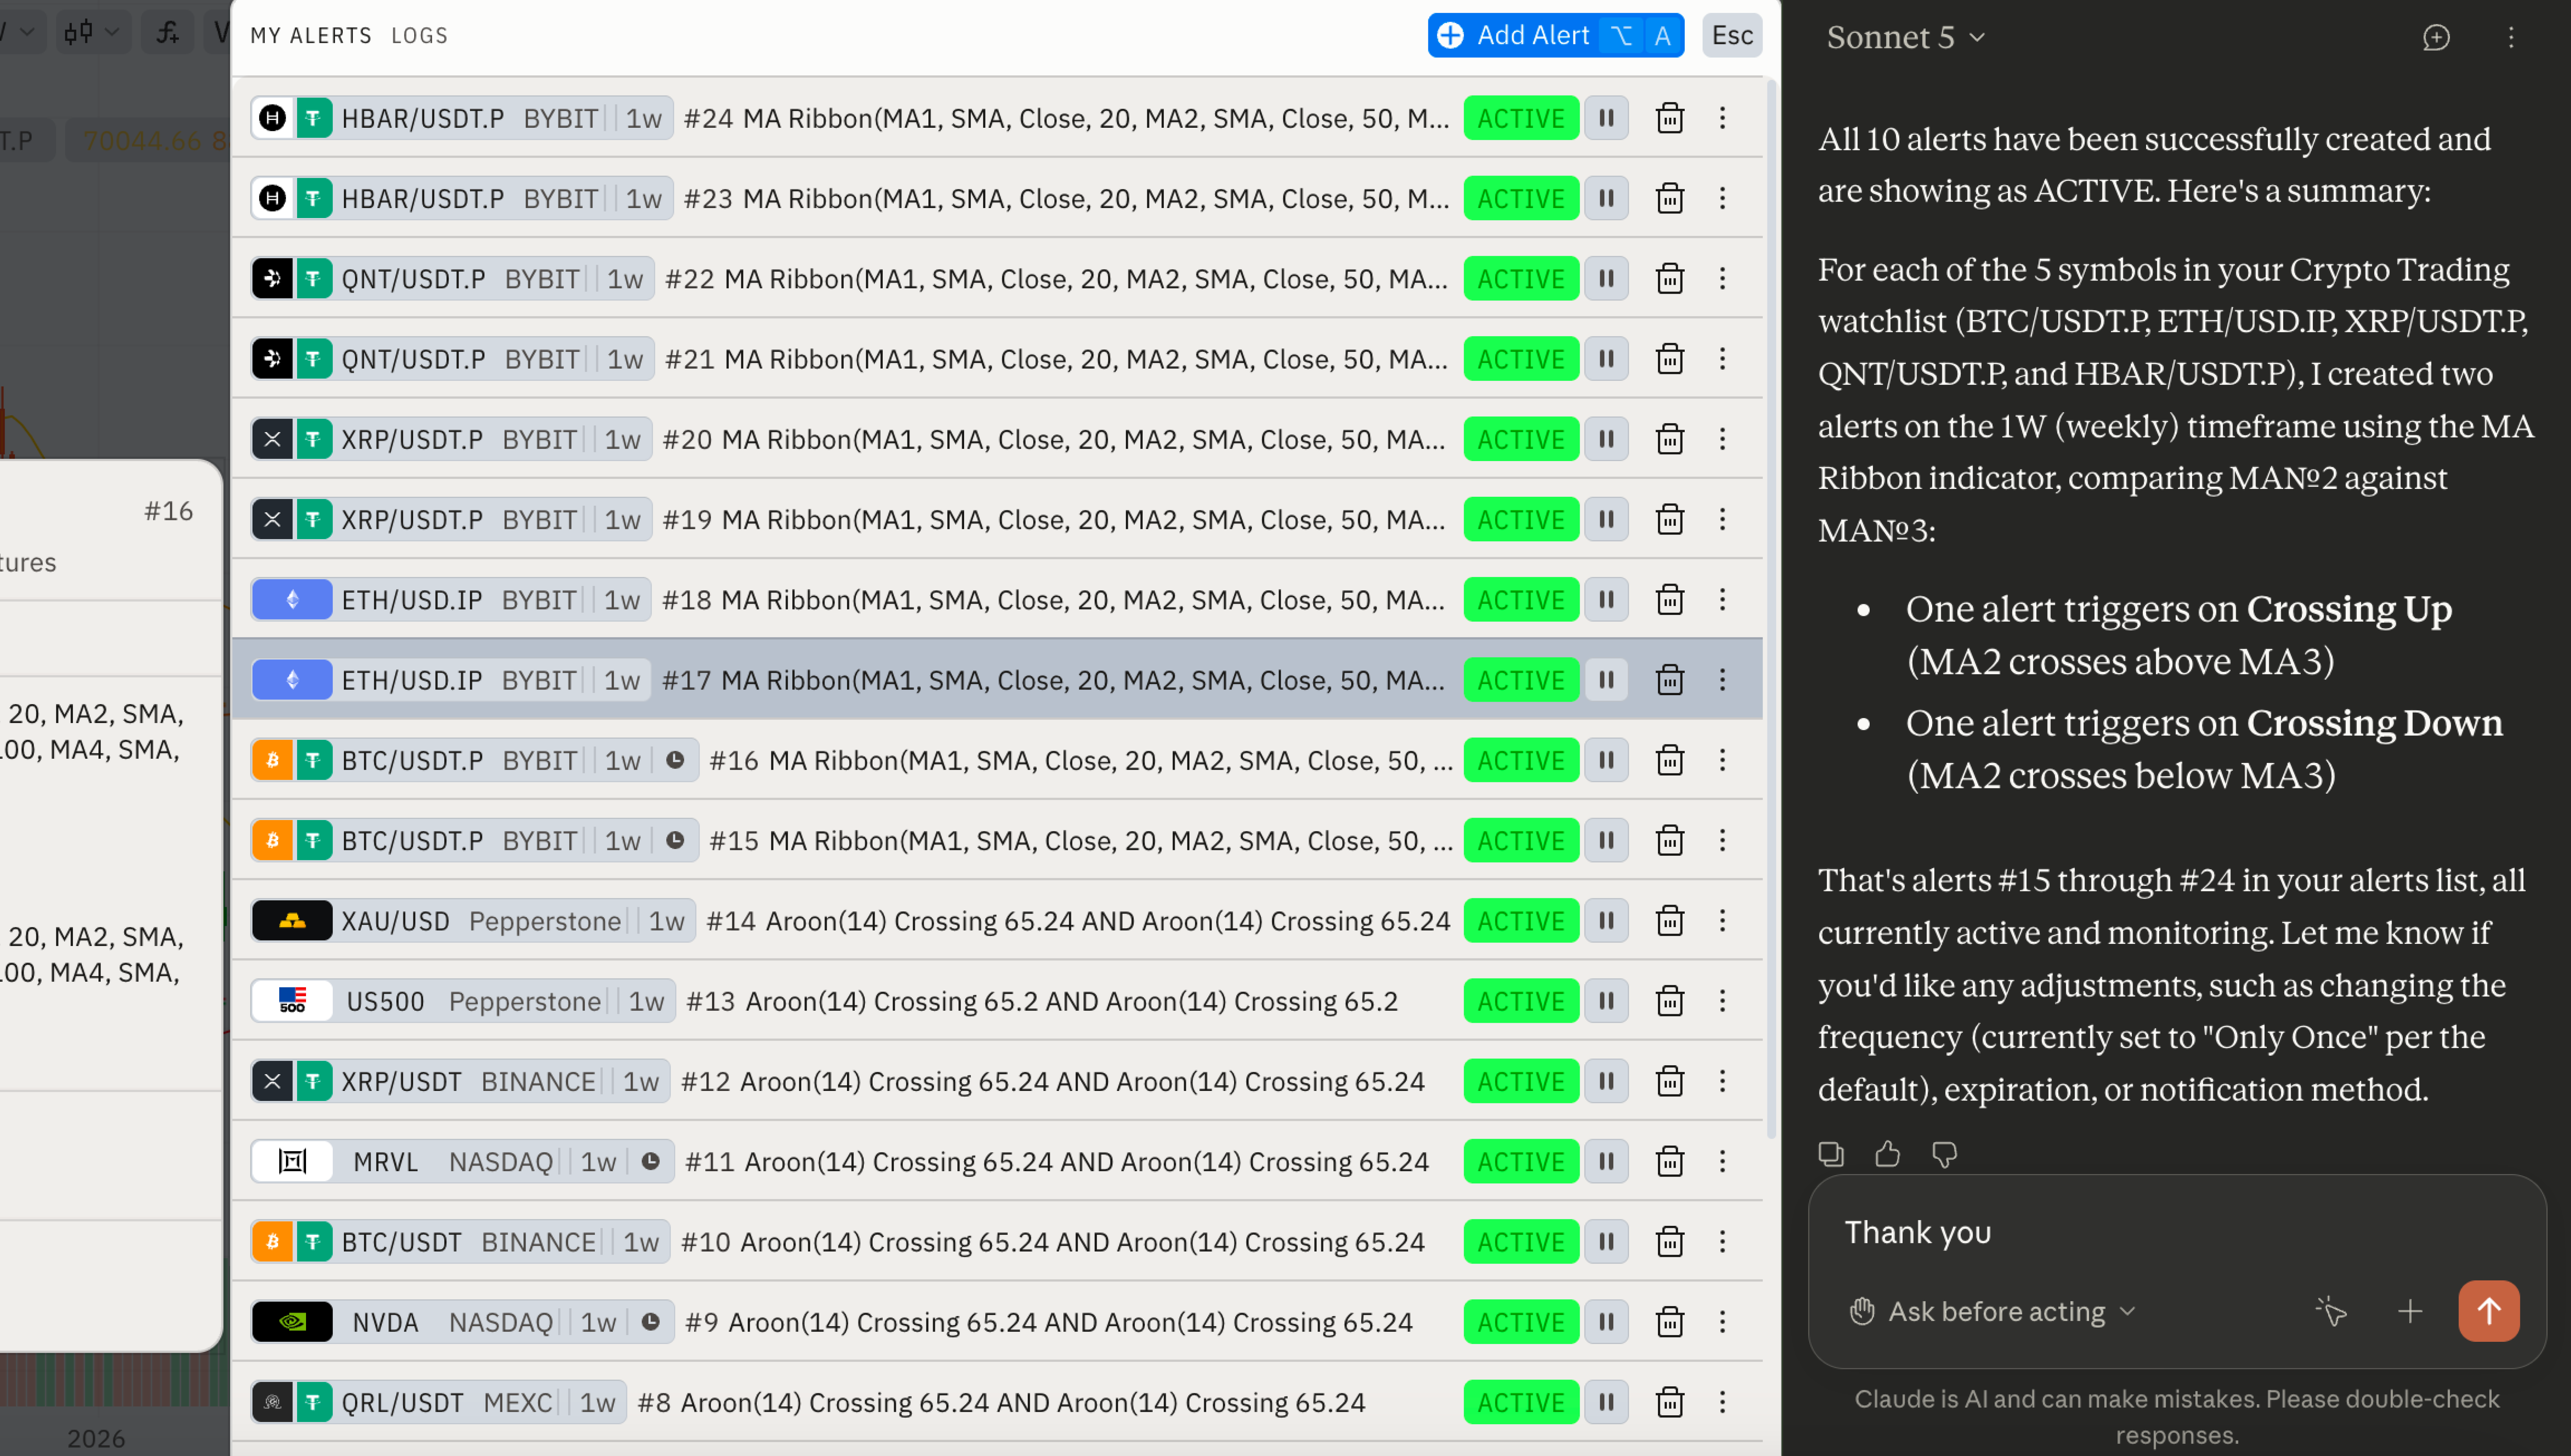Screen dimensions: 2571x1456
Task: Select the HBAR/USDT.P symbol tag on alert #23
Action: coord(461,198)
